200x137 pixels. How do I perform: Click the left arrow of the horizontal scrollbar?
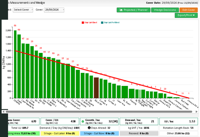(x=3, y=112)
